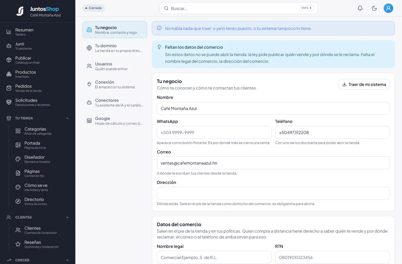
Task: Focus the Buscar search field
Action: pyautogui.click(x=239, y=8)
